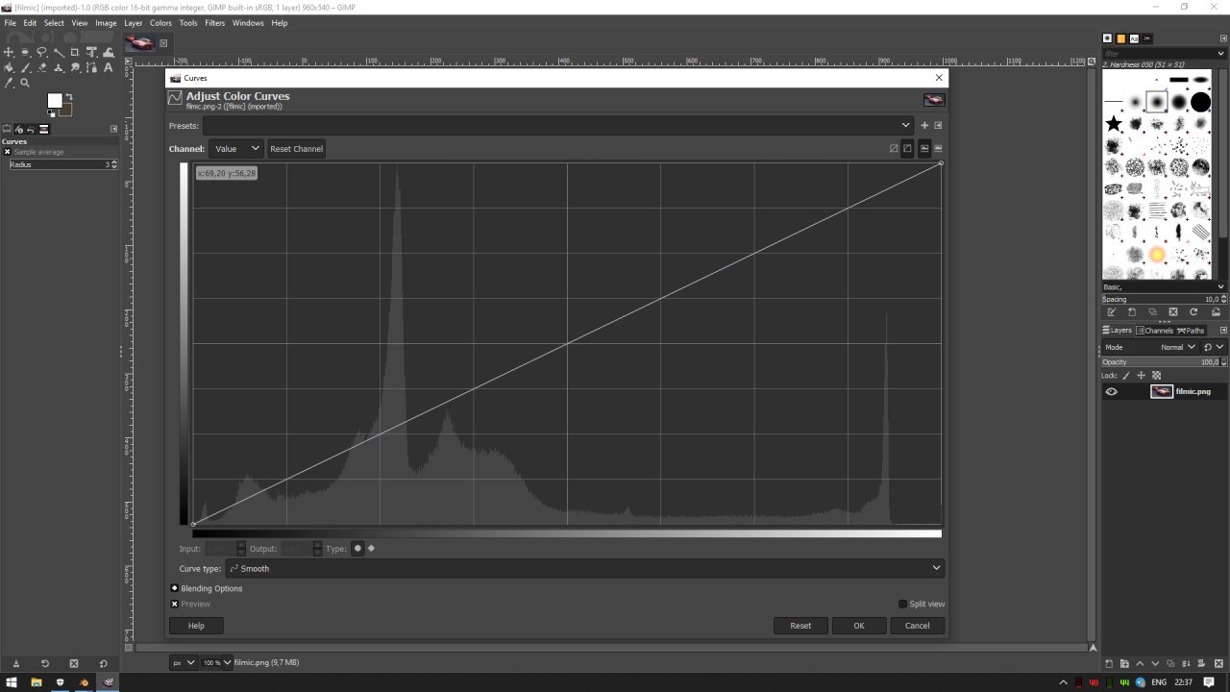This screenshot has height=692, width=1230.
Task: Select the Text tool
Action: [x=108, y=67]
